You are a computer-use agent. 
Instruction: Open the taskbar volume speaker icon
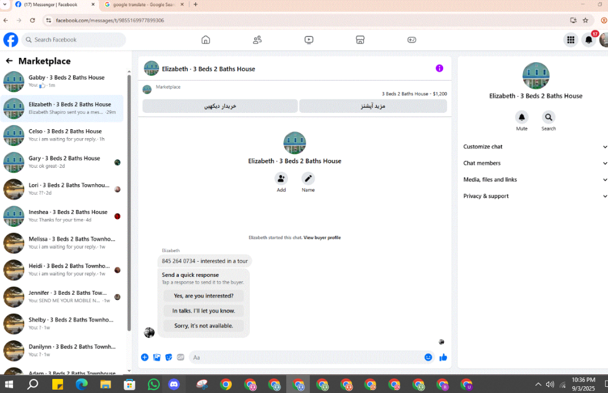pos(550,385)
